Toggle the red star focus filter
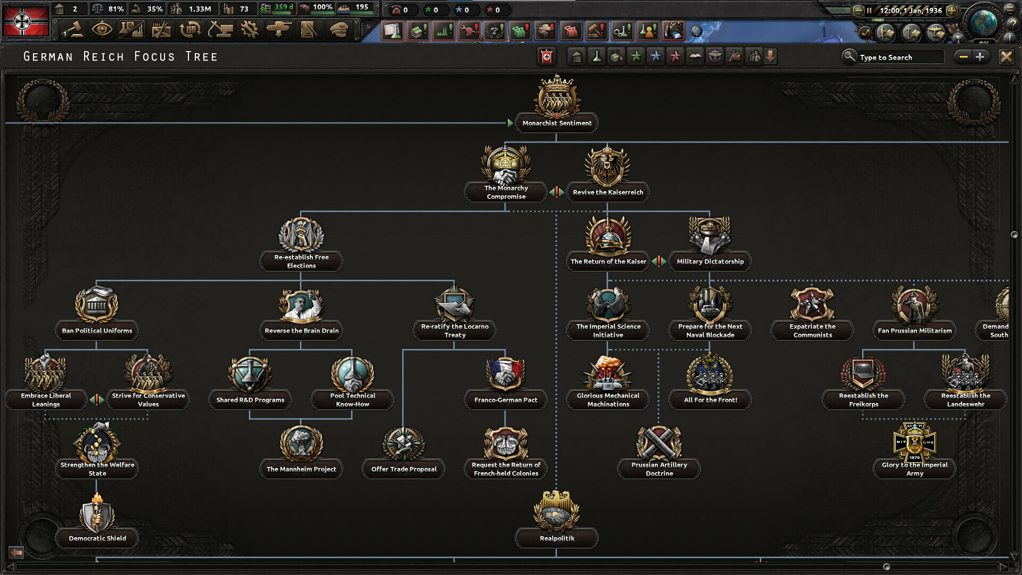This screenshot has height=575, width=1022. click(x=675, y=56)
